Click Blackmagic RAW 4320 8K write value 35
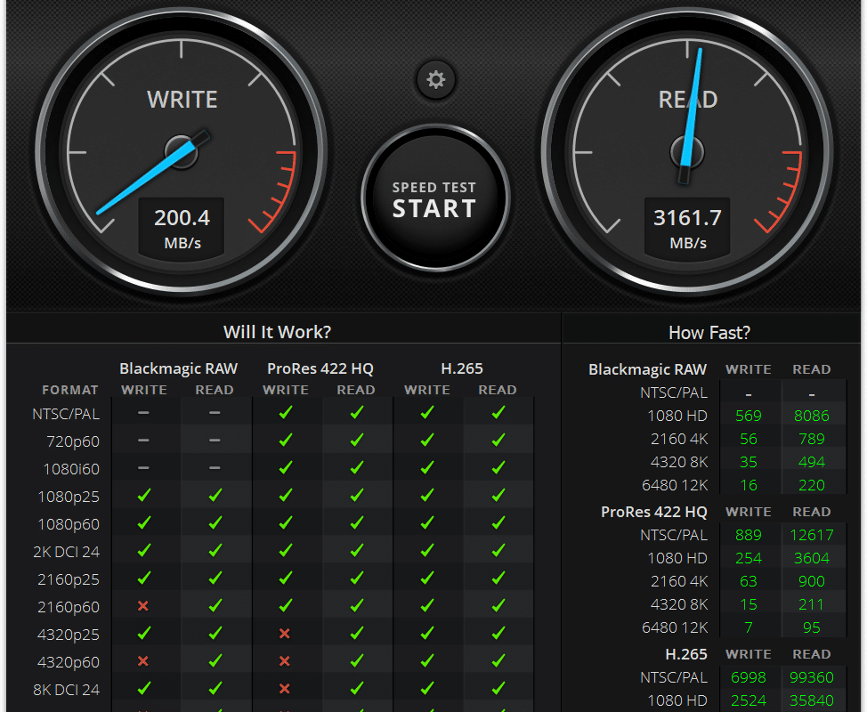 point(749,462)
